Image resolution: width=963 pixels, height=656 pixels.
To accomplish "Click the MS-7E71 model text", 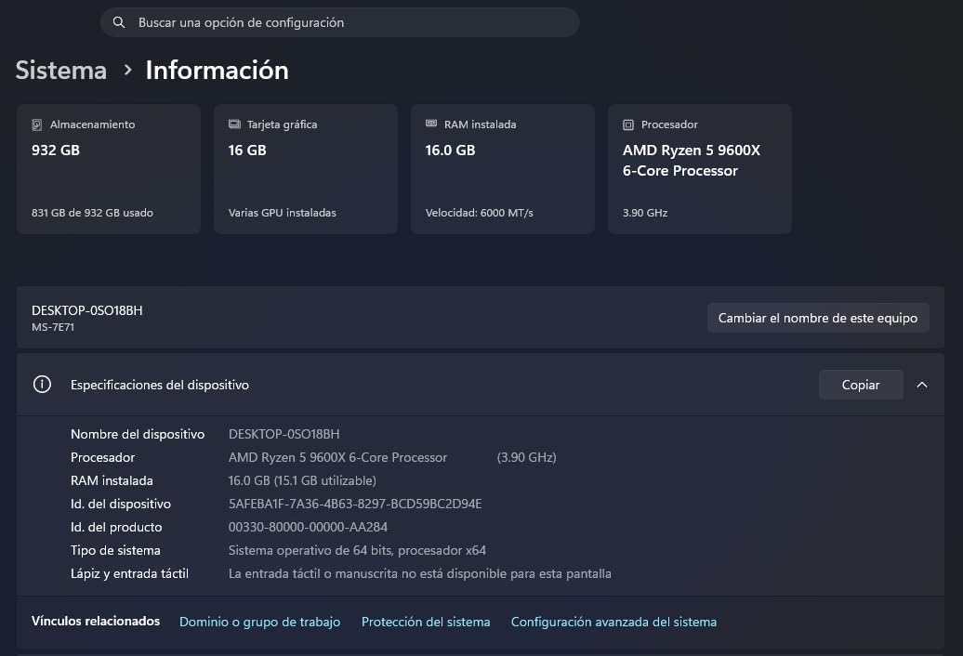I will pyautogui.click(x=53, y=327).
